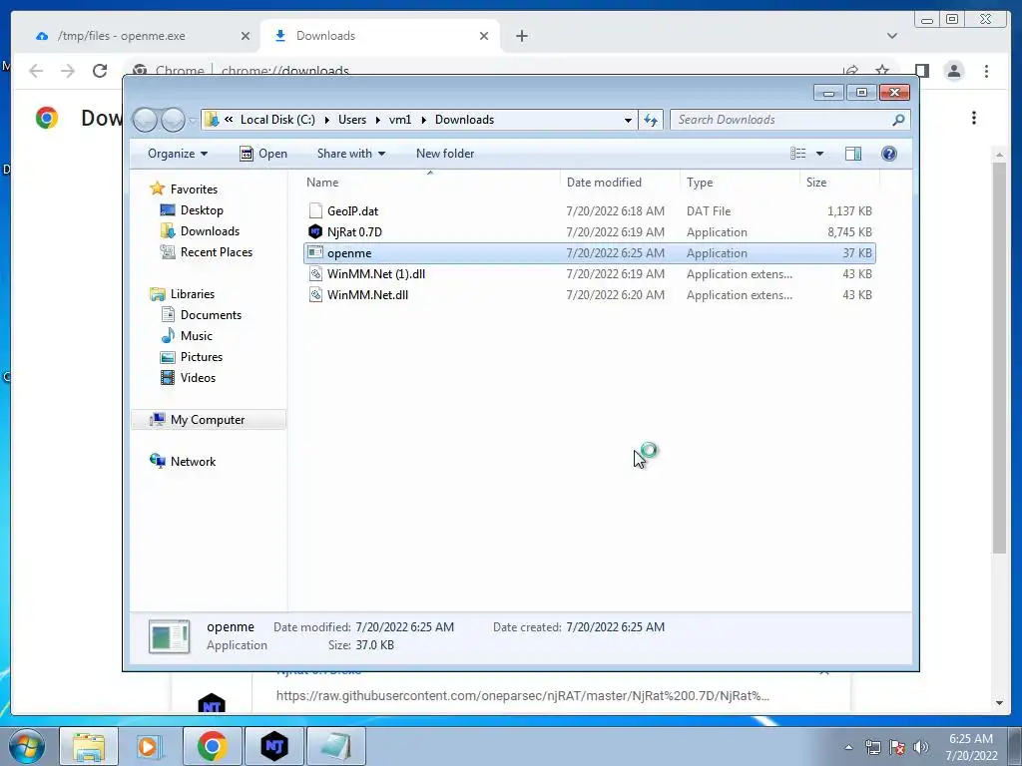
Task: Expand the address bar history dropdown
Action: coord(628,120)
